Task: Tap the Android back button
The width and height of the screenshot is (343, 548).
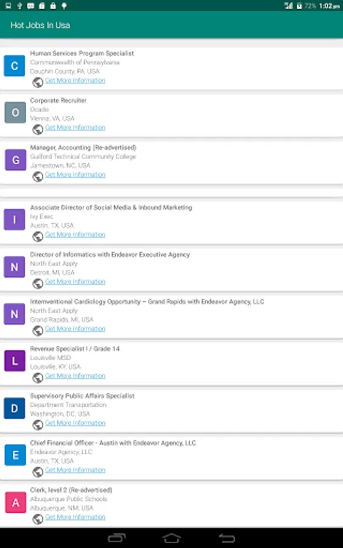Action: point(227,538)
